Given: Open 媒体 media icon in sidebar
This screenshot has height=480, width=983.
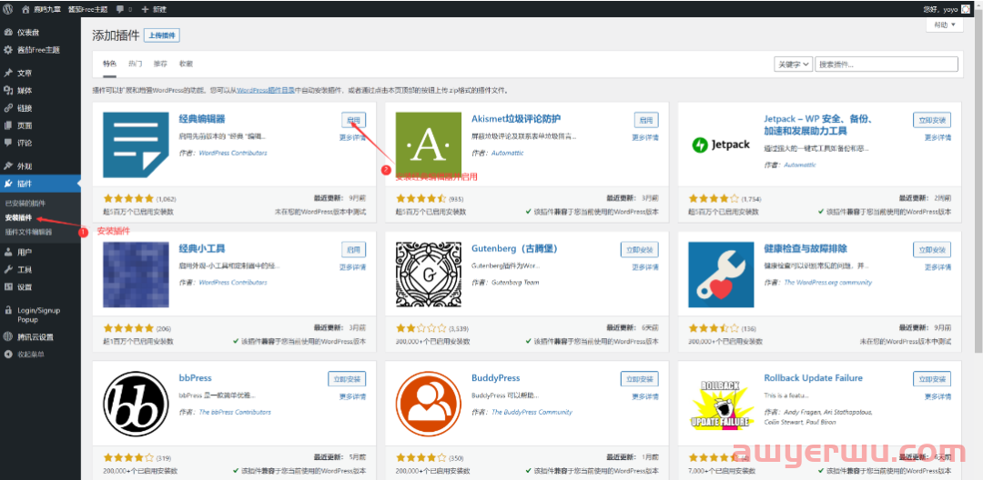Looking at the screenshot, I should [8, 90].
